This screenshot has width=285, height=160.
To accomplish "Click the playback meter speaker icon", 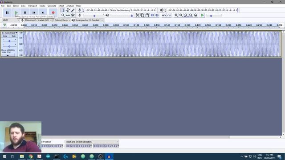I will point(162,10).
